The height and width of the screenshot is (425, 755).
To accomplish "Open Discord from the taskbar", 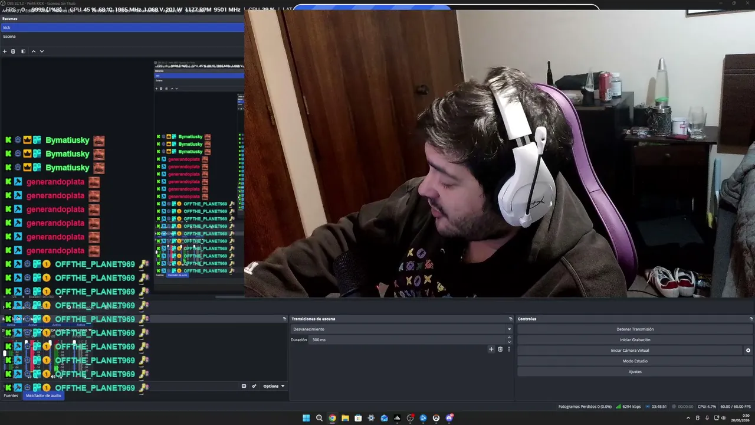I will click(x=449, y=418).
